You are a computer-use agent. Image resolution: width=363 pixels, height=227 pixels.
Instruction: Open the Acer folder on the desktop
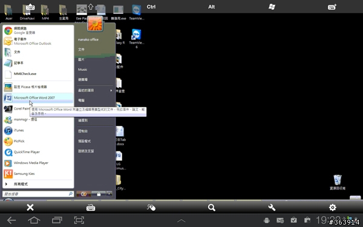click(9, 12)
